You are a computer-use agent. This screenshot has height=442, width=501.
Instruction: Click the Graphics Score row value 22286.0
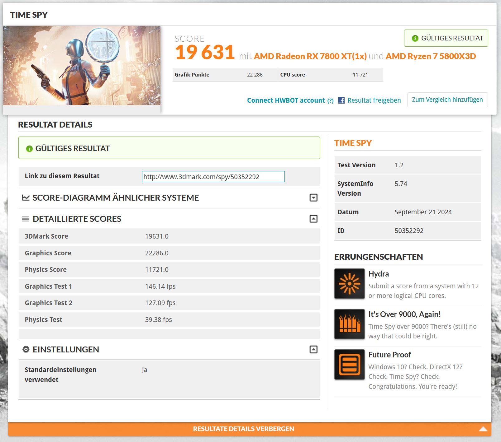157,253
